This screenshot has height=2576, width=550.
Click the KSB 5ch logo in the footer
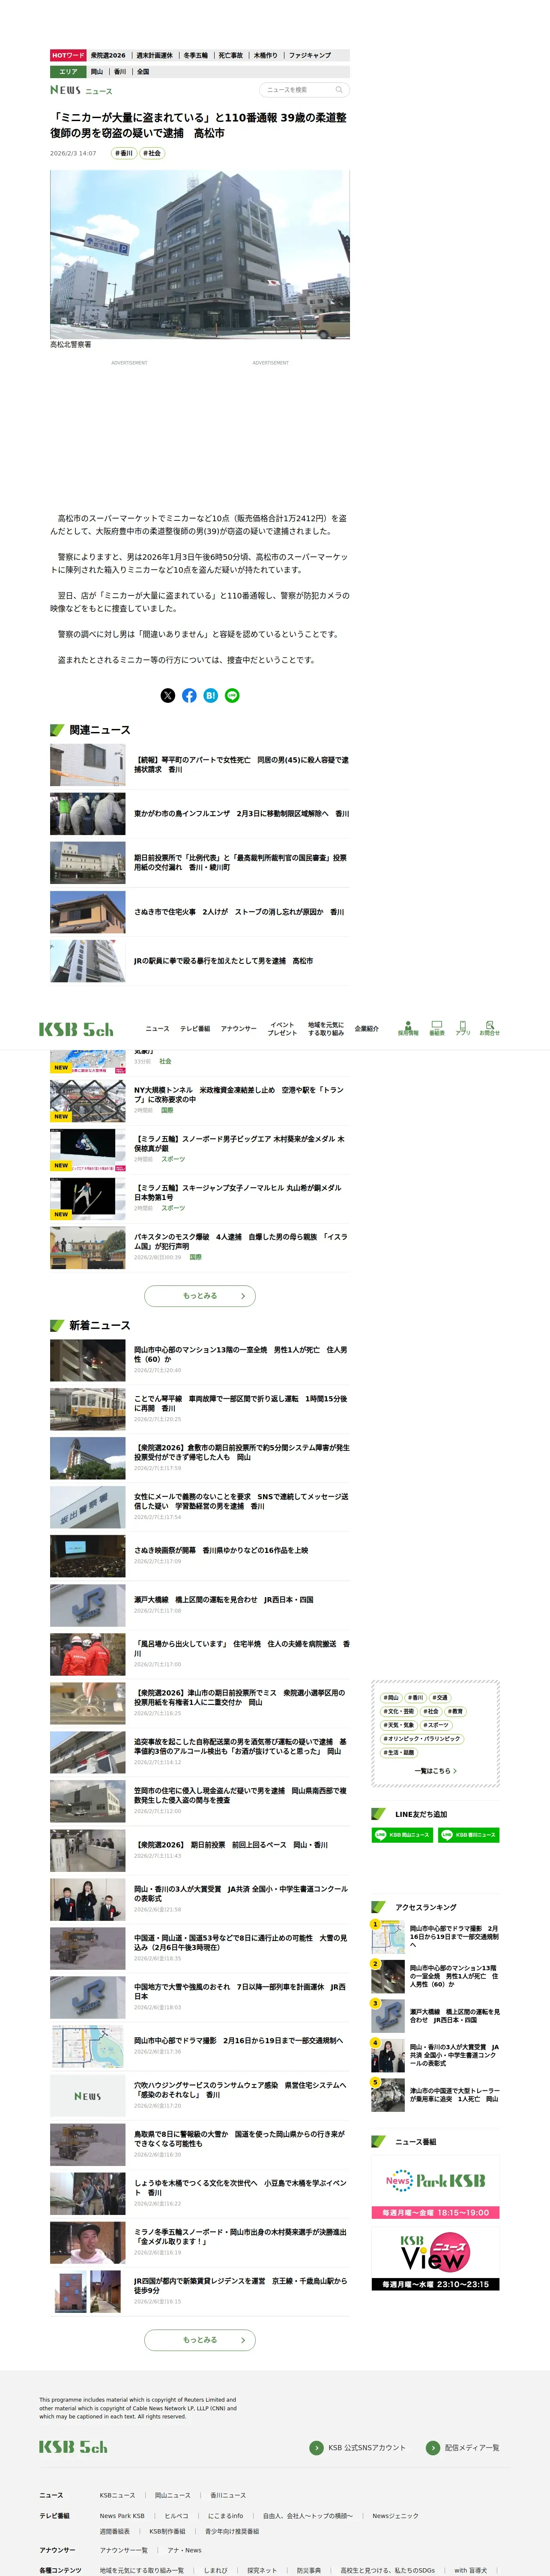[x=73, y=2447]
